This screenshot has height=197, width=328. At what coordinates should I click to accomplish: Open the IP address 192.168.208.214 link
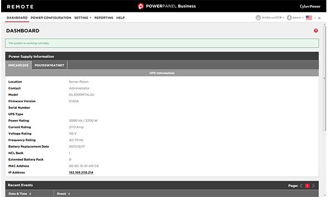tap(81, 172)
